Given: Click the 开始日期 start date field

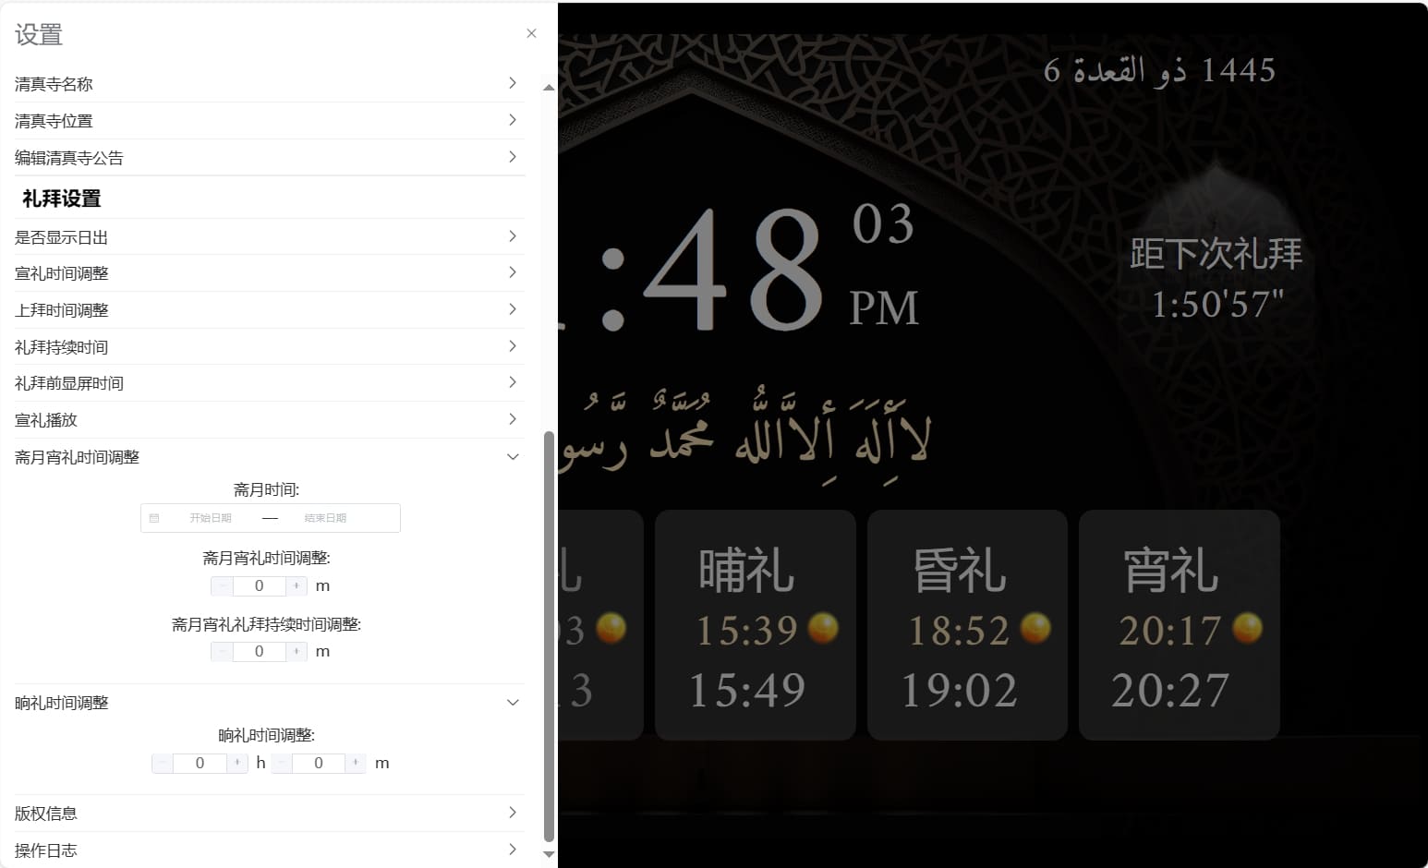Looking at the screenshot, I should (211, 518).
